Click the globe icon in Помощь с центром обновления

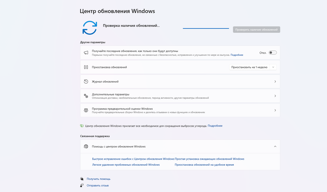(x=86, y=146)
